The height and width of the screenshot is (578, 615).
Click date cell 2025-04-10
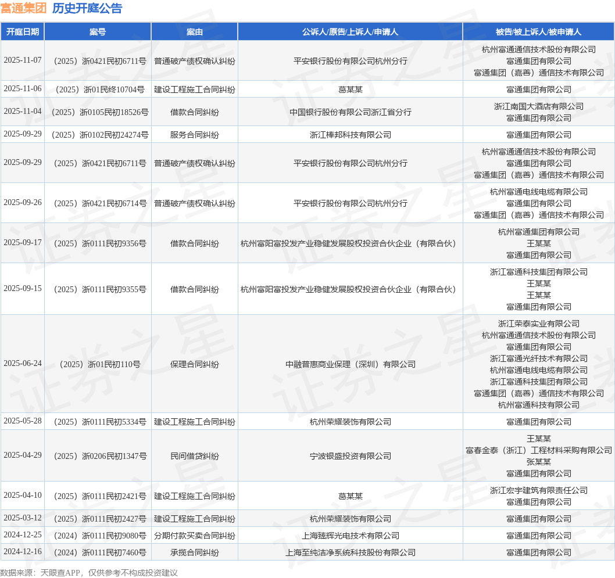(x=22, y=496)
